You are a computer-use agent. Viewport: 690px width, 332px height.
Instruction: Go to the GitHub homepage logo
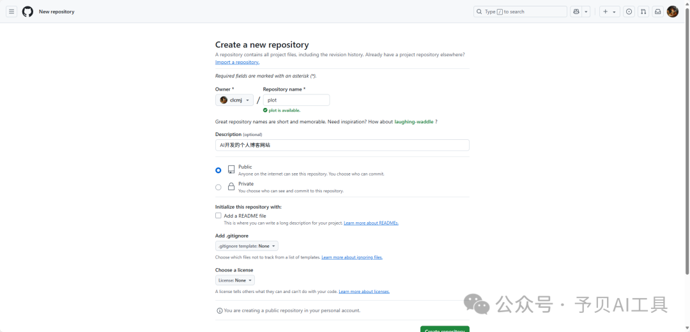click(x=27, y=11)
